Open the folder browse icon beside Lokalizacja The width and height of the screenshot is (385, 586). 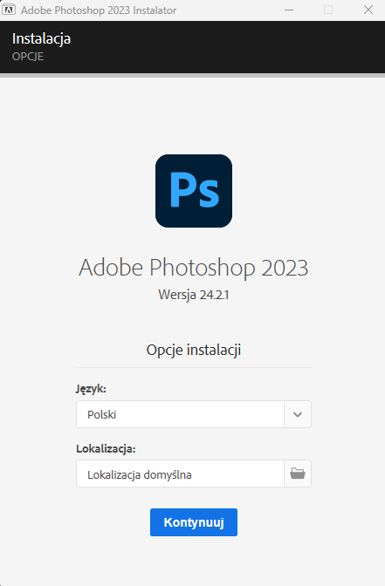[298, 474]
